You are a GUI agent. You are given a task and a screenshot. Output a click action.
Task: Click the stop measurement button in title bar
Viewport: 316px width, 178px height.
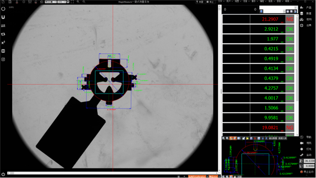point(210,2)
